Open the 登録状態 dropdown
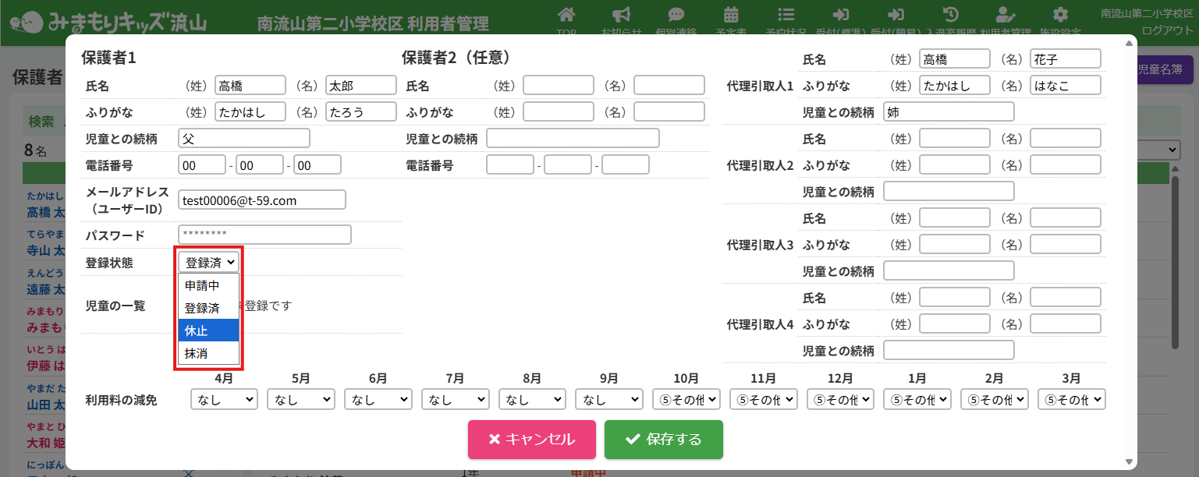The height and width of the screenshot is (477, 1199). click(208, 263)
